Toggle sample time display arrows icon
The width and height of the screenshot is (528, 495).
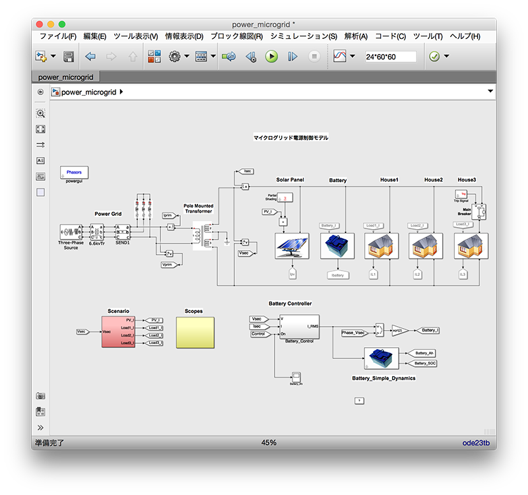40,145
